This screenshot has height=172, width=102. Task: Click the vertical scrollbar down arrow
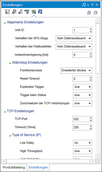pos(98,157)
